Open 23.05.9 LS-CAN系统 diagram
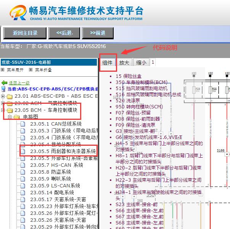 pyautogui.click(x=55, y=185)
